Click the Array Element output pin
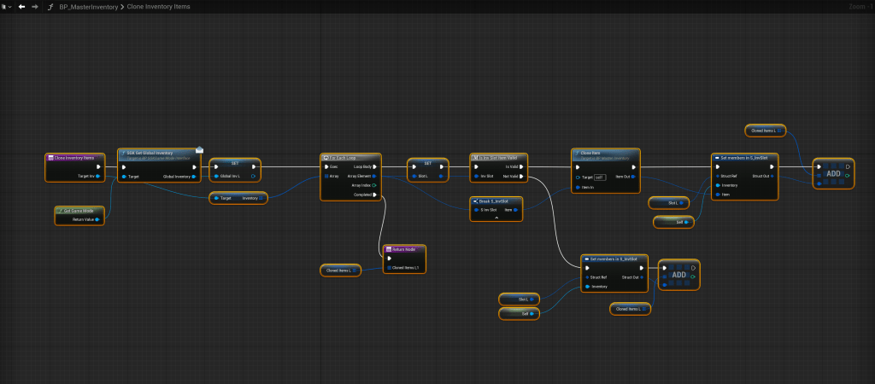 pos(374,176)
